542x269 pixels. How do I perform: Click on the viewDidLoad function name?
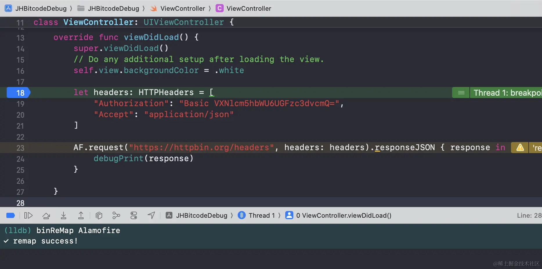tap(151, 37)
